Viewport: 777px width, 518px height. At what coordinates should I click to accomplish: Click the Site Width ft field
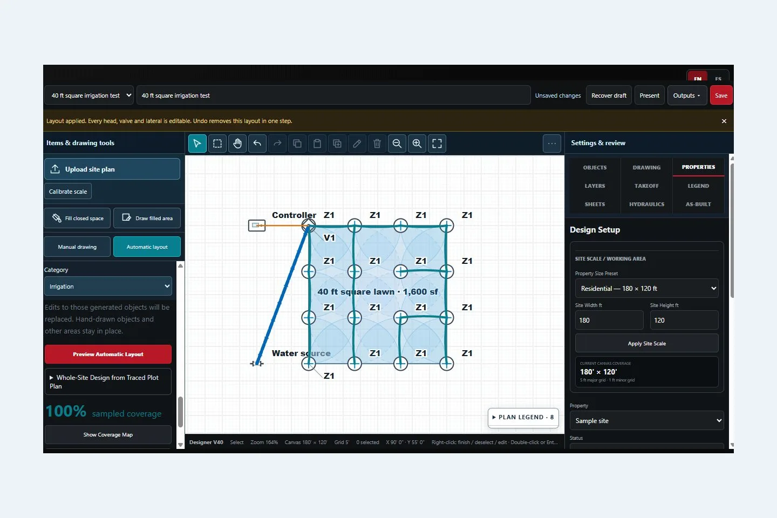(609, 320)
